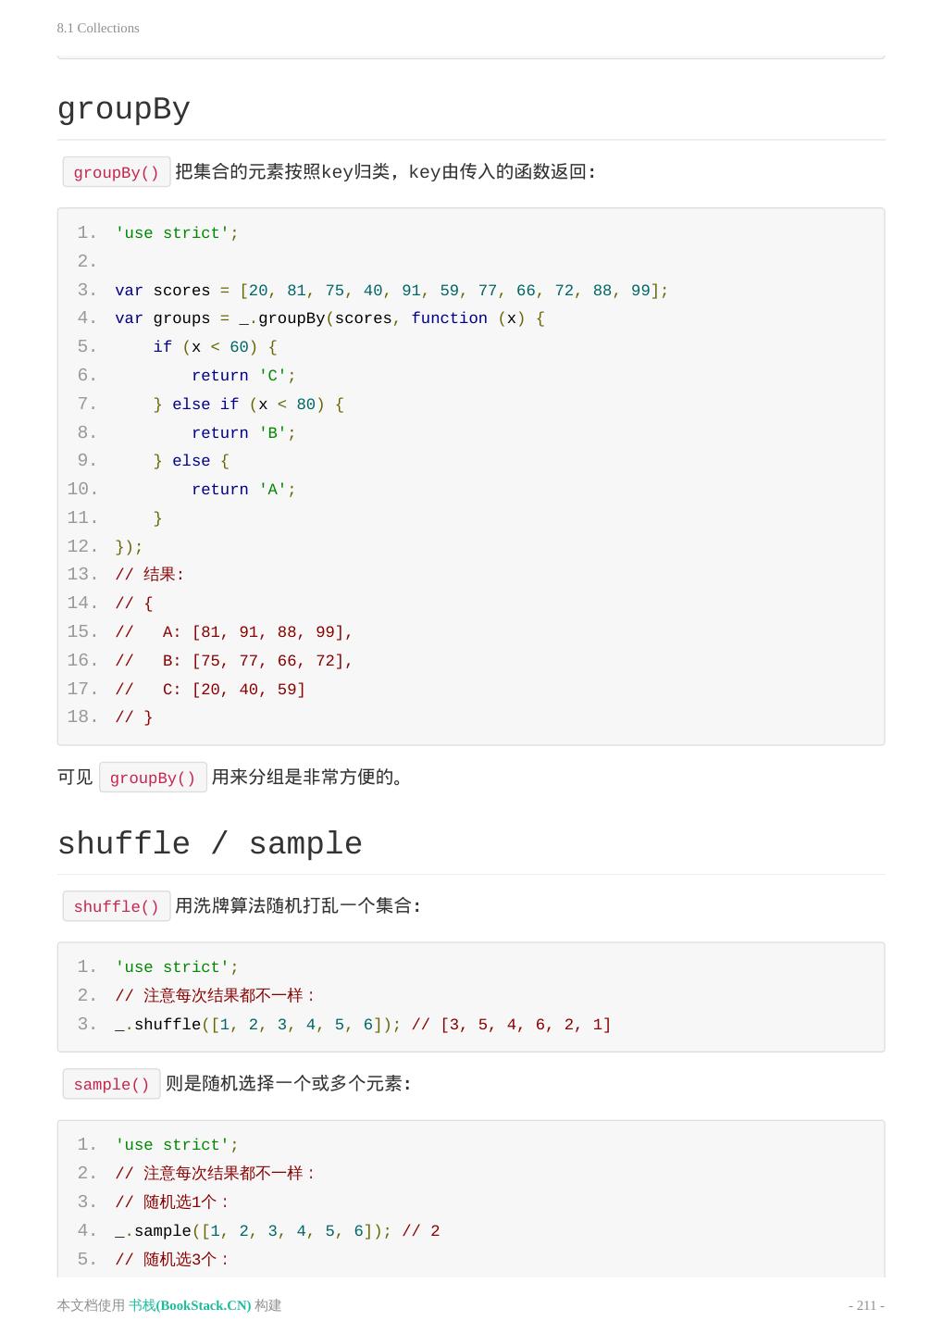This screenshot has width=943, height=1333.
Task: Click the return 'C'; code line
Action: pyautogui.click(x=243, y=376)
